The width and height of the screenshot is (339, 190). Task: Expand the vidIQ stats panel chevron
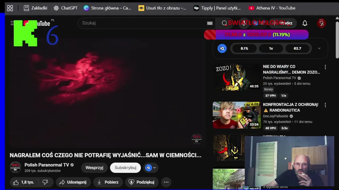[319, 48]
